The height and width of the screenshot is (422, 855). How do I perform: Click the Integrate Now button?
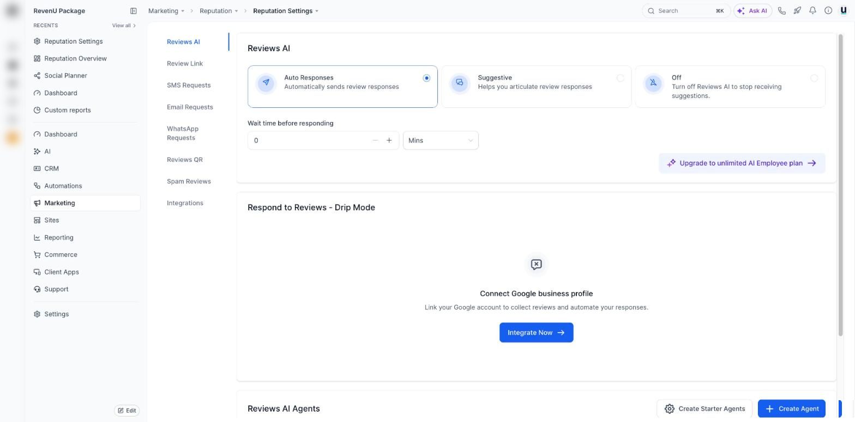(537, 333)
